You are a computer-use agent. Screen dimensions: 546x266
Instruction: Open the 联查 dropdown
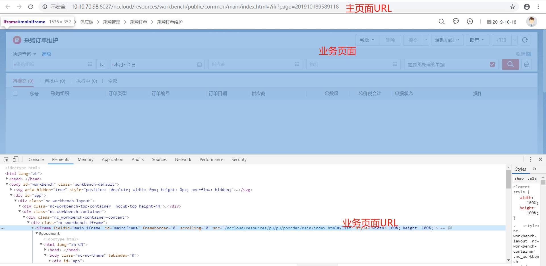(x=477, y=40)
